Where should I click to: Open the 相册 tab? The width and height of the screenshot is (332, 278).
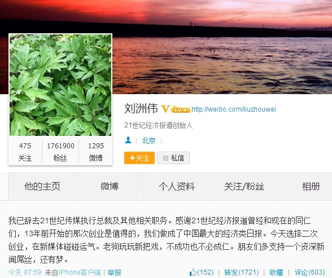tap(305, 187)
